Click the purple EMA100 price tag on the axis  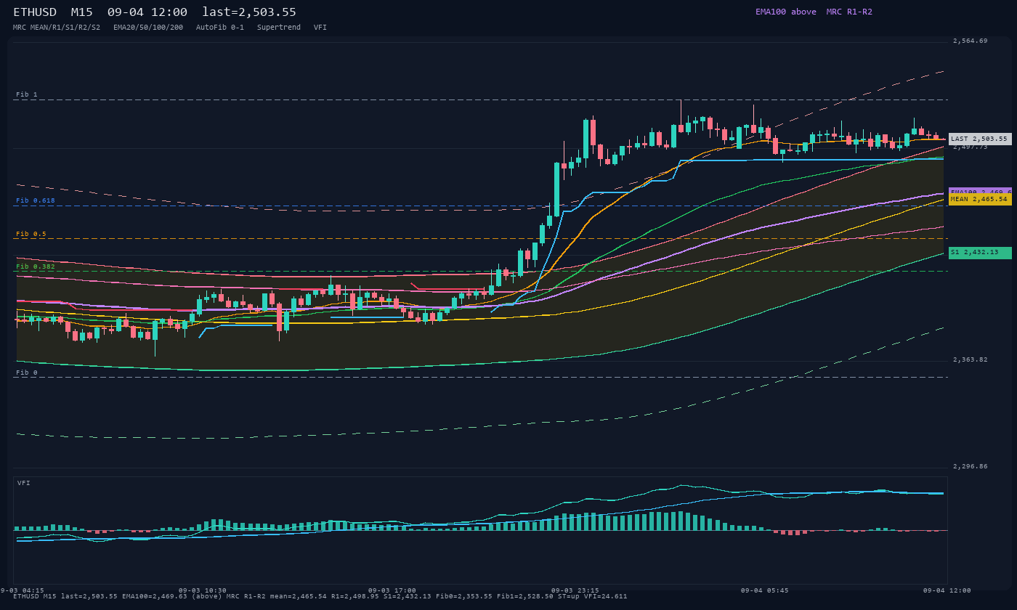[980, 190]
